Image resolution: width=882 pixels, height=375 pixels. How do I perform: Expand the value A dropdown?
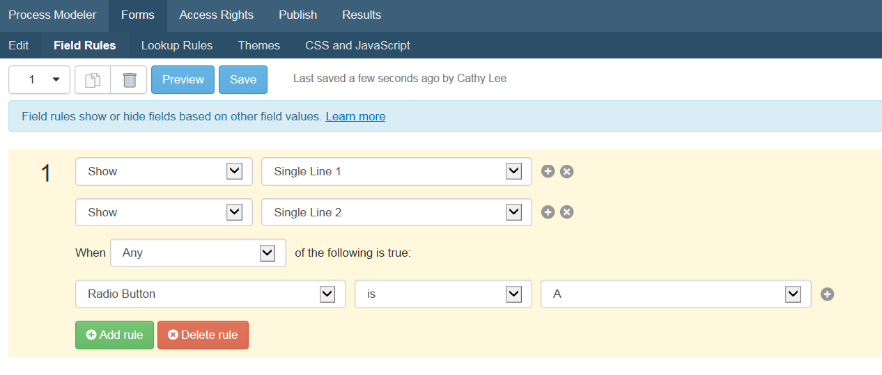pyautogui.click(x=676, y=294)
